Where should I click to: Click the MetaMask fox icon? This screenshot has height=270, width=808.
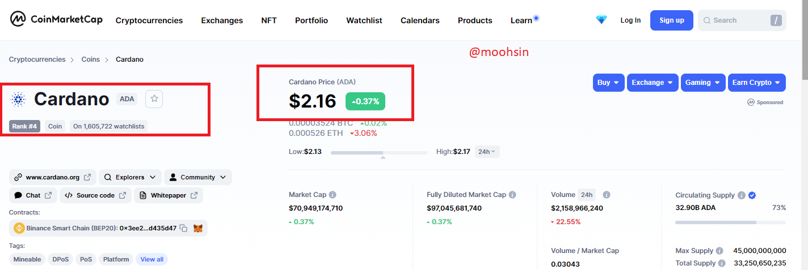198,228
